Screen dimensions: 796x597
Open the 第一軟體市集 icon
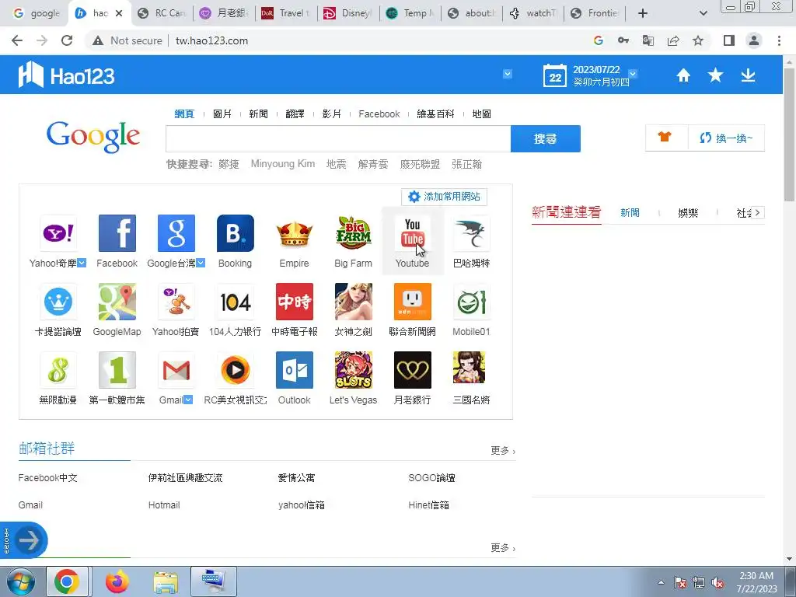pyautogui.click(x=117, y=370)
